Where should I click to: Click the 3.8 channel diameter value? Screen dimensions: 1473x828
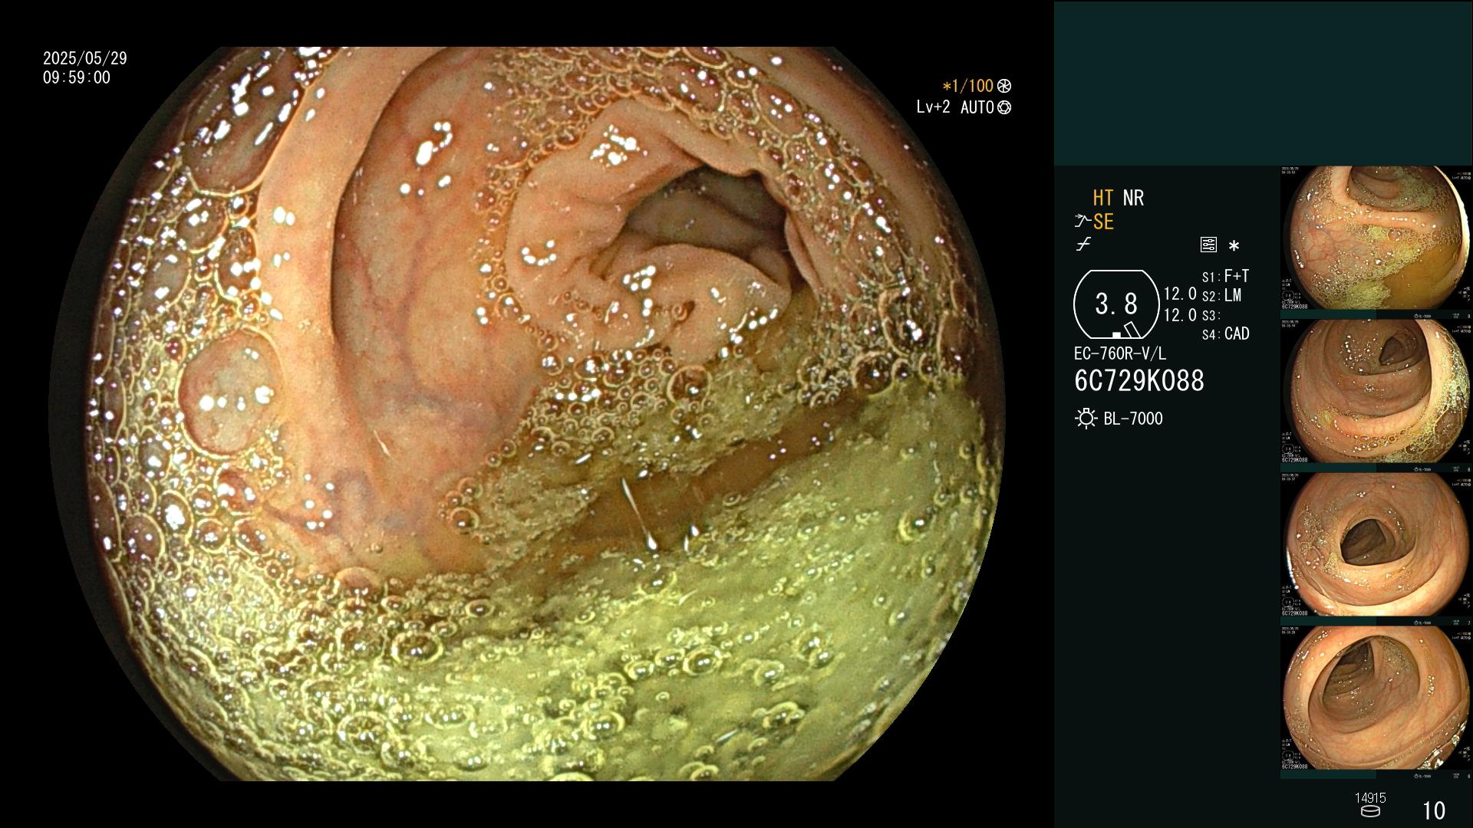point(1116,304)
